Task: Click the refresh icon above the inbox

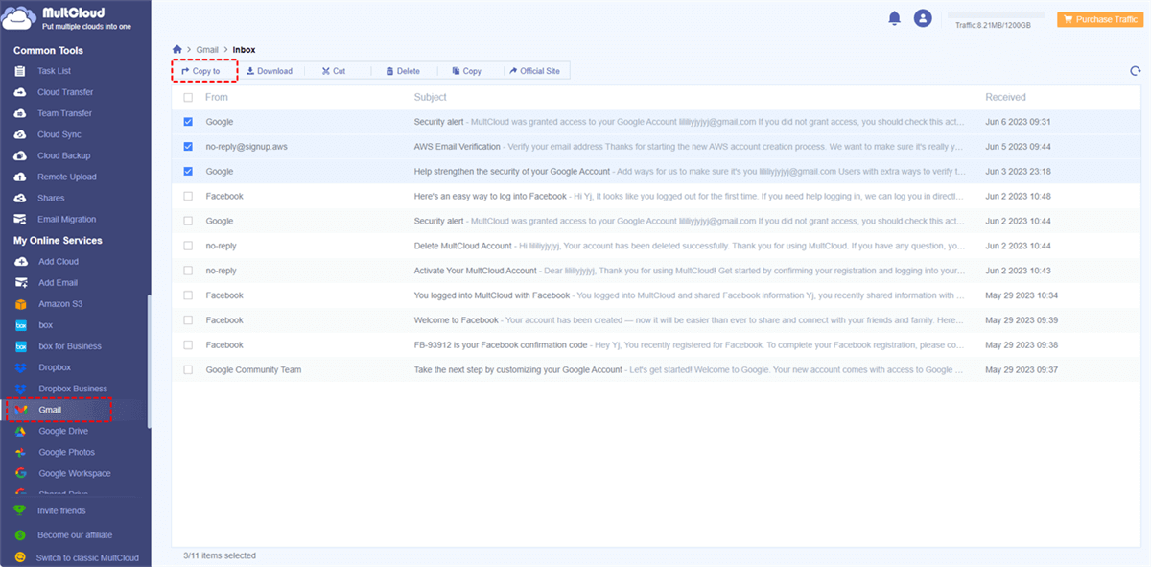Action: (1136, 71)
